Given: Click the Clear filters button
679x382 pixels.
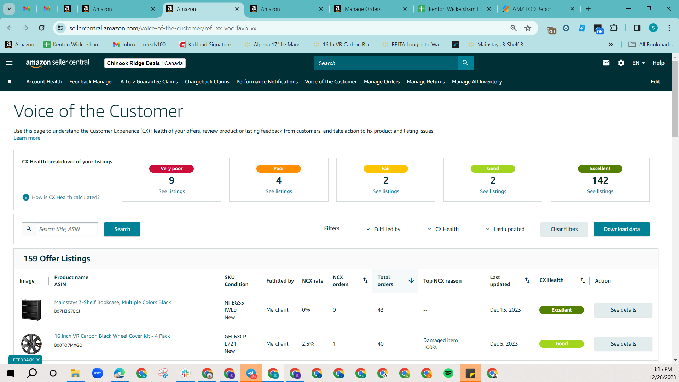Looking at the screenshot, I should [x=564, y=229].
